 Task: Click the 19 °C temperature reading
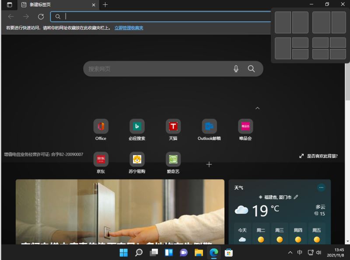[266, 211]
